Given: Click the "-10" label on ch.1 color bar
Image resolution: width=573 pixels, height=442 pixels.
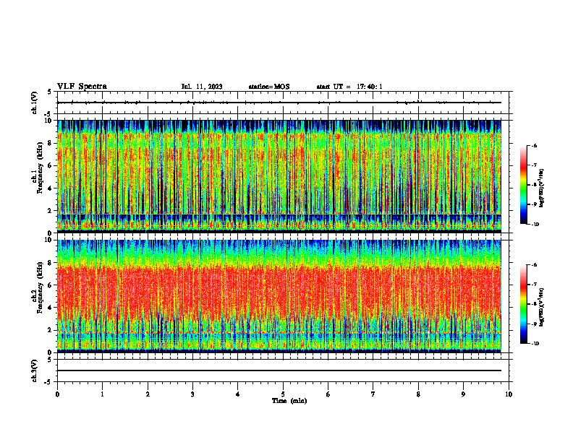Looking at the screenshot, I should (535, 225).
